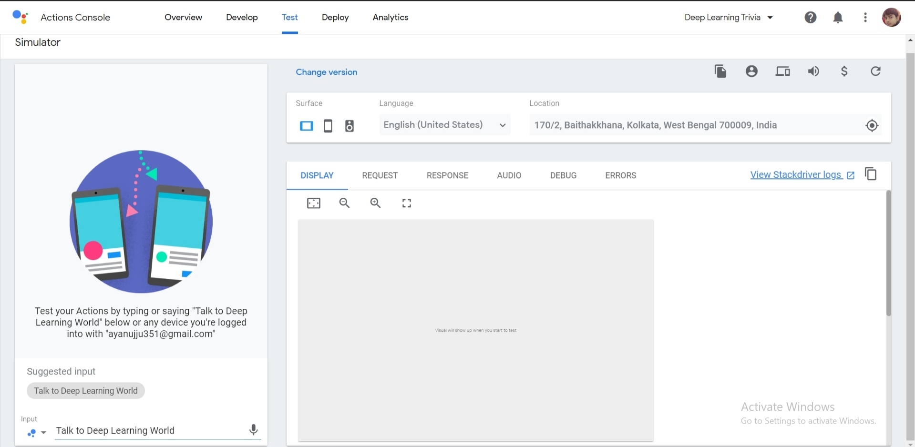The width and height of the screenshot is (915, 447).
Task: Select the Speaker surface
Action: tap(350, 126)
